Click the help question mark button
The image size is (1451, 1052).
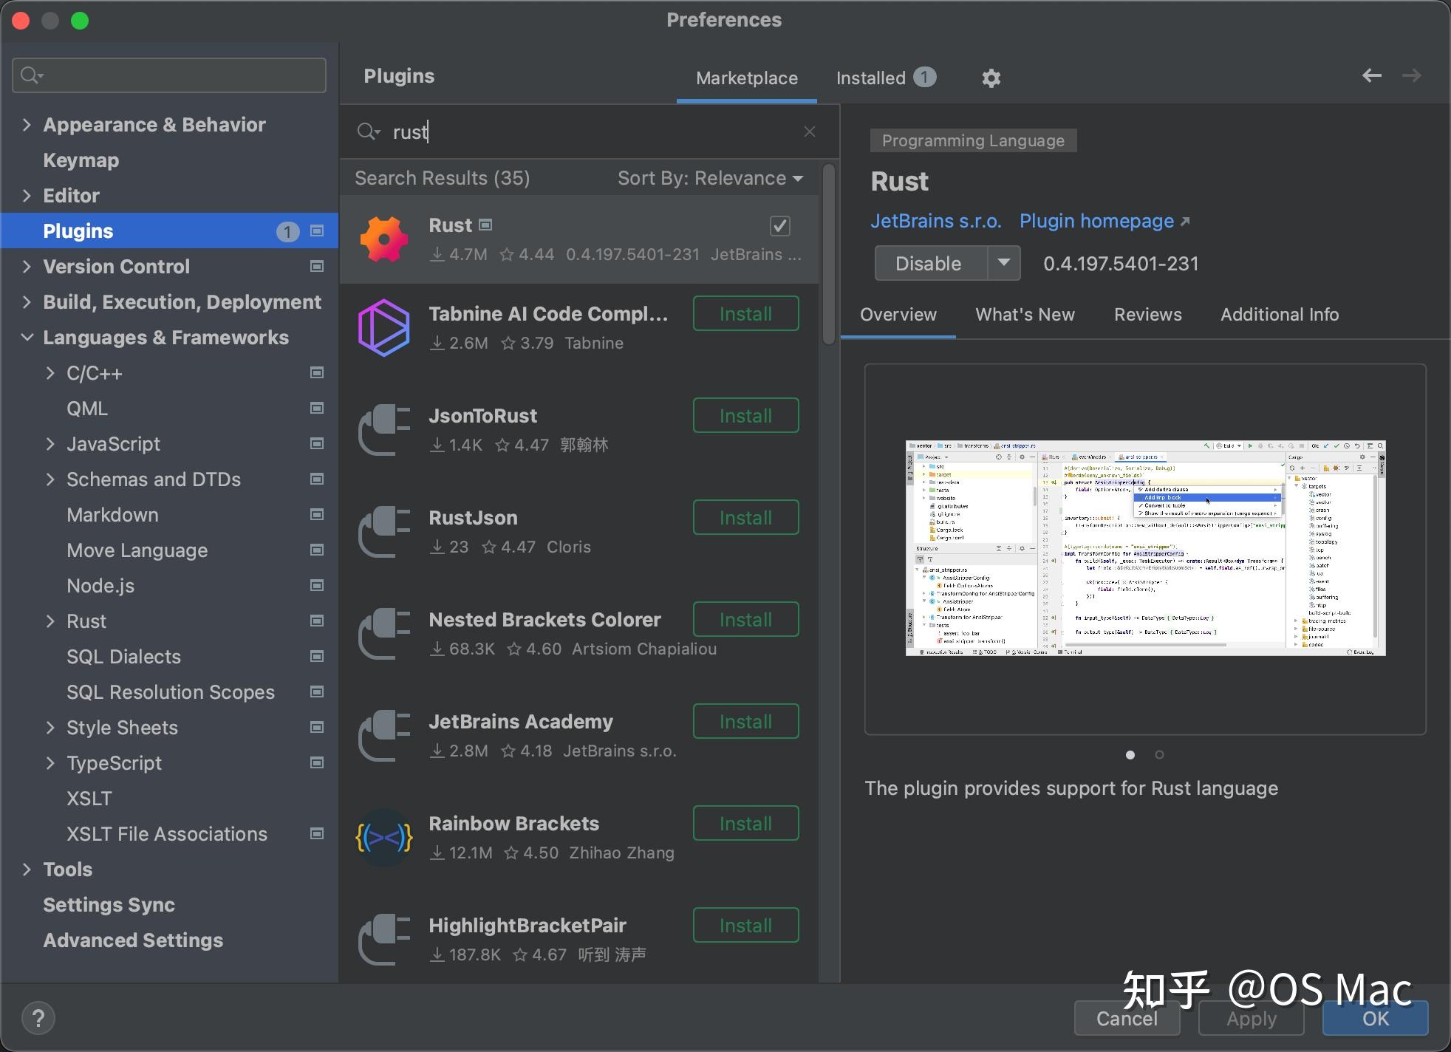point(38,1018)
